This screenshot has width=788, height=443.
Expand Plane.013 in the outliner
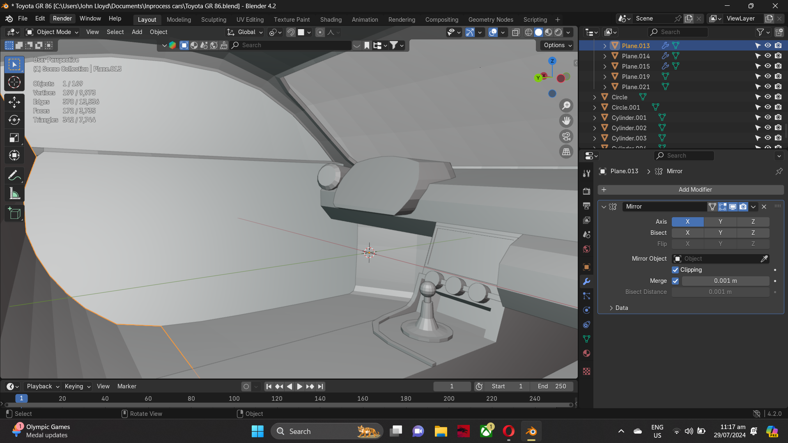(x=604, y=46)
